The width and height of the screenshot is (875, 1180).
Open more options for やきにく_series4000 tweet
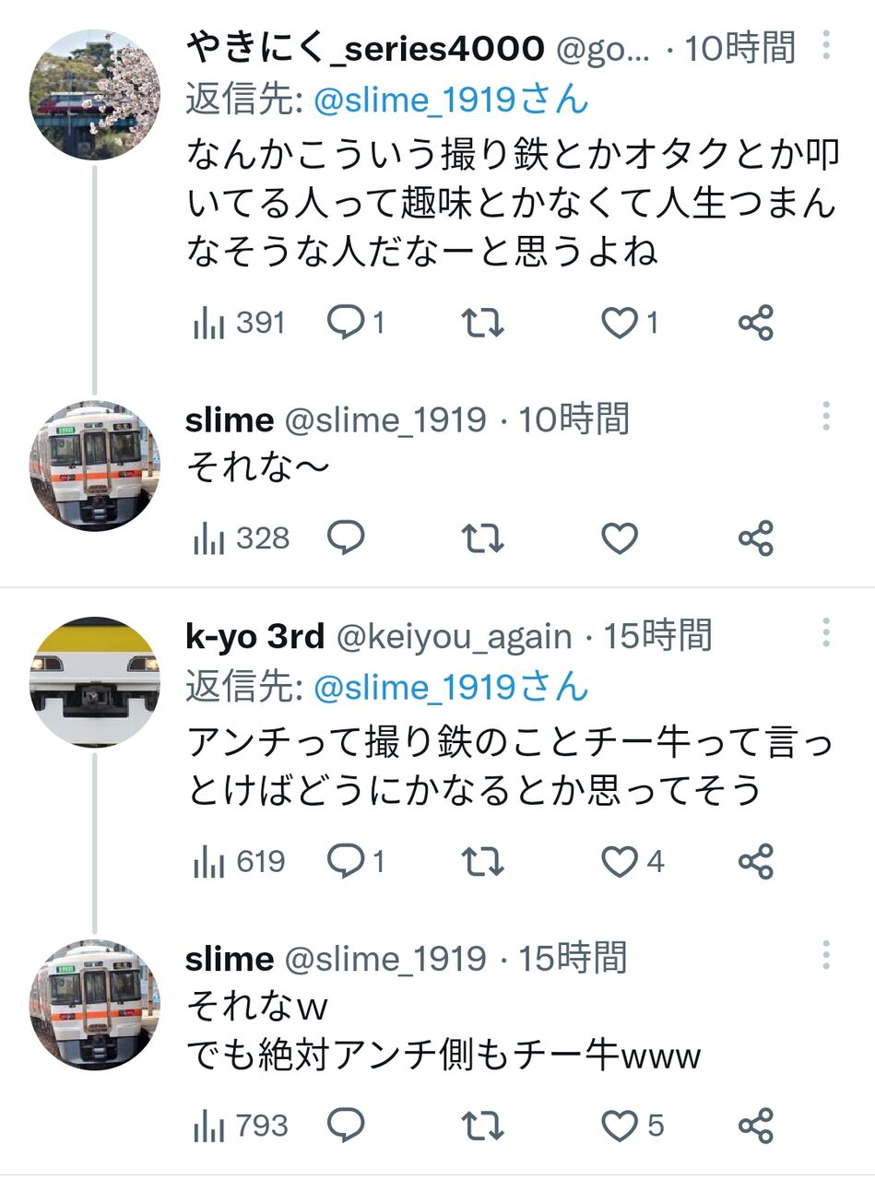click(x=826, y=44)
